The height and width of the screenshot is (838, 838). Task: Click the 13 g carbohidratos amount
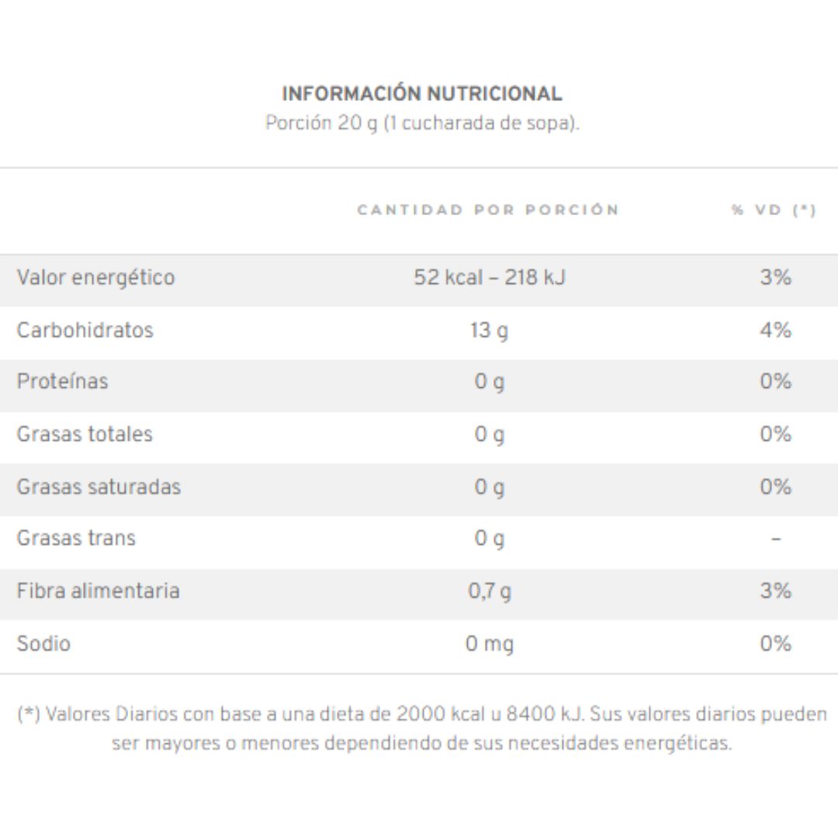(x=489, y=331)
